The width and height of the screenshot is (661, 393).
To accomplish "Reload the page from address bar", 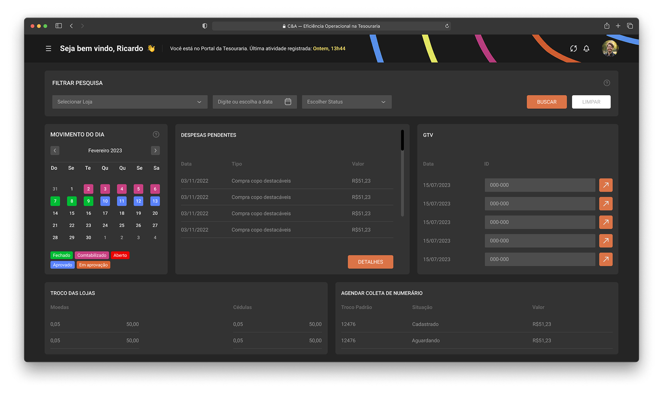I will click(447, 26).
